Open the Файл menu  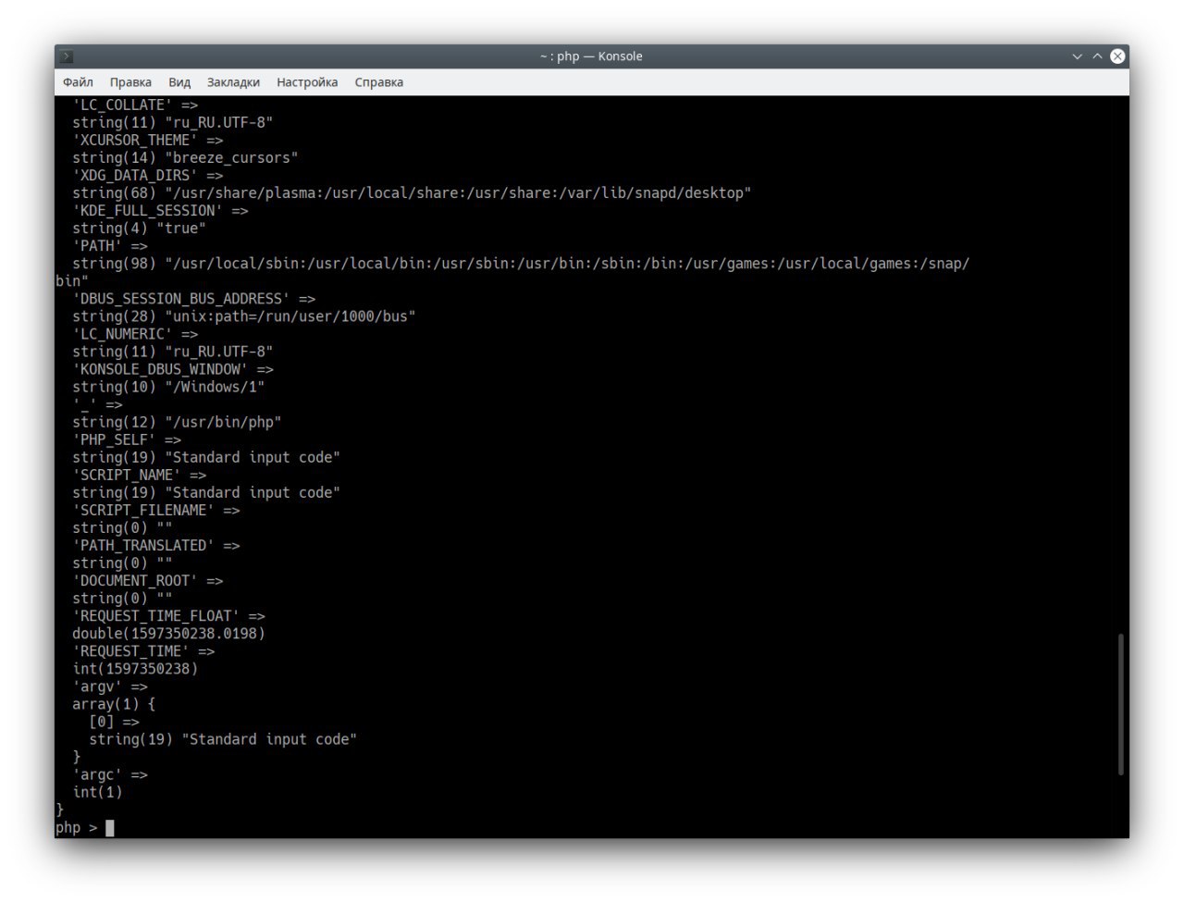(78, 82)
